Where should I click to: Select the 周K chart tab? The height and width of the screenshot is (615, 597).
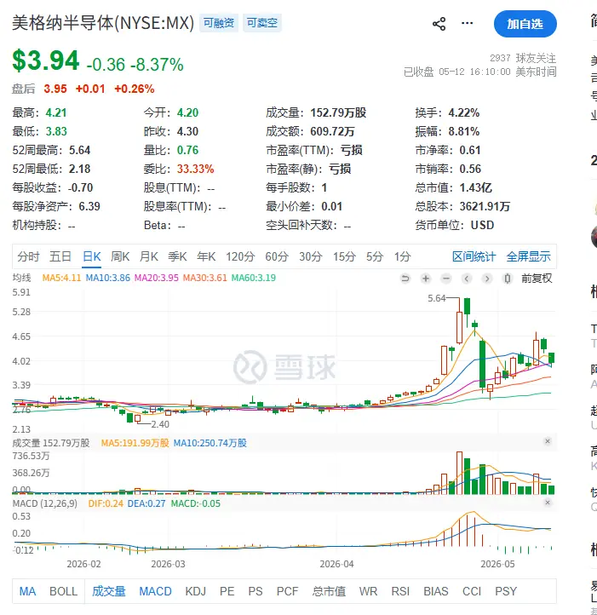pos(120,256)
